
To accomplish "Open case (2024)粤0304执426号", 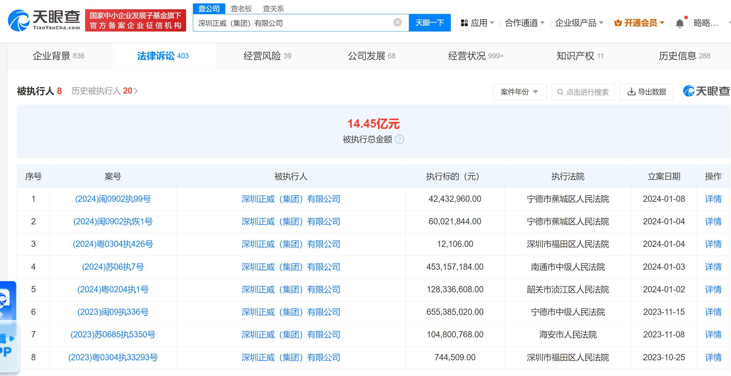I will pos(113,244).
